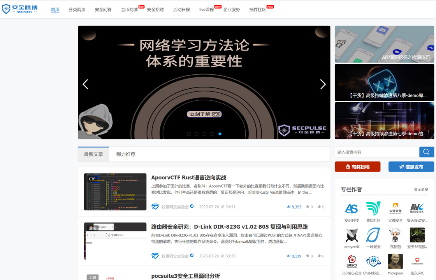Select the fifth highlighted carousel dot

tap(220, 134)
